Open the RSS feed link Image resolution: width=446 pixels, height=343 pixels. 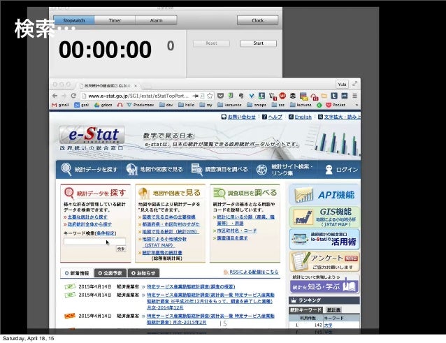click(254, 272)
